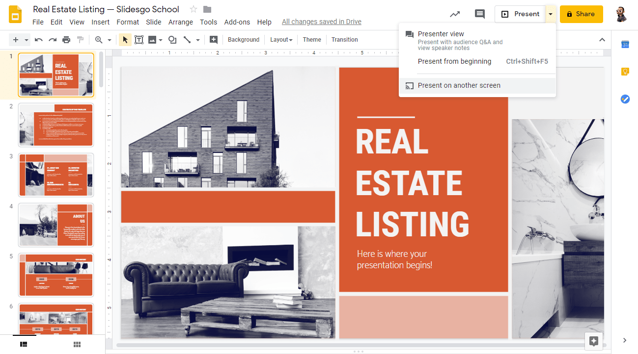Click the Share button
Viewport: 638px width, 354px height.
coord(581,14)
